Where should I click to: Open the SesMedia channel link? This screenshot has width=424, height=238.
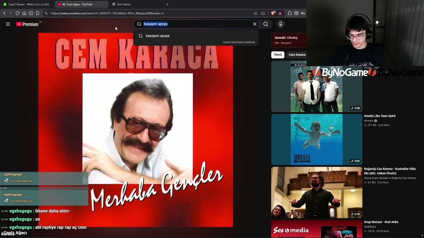click(370, 227)
